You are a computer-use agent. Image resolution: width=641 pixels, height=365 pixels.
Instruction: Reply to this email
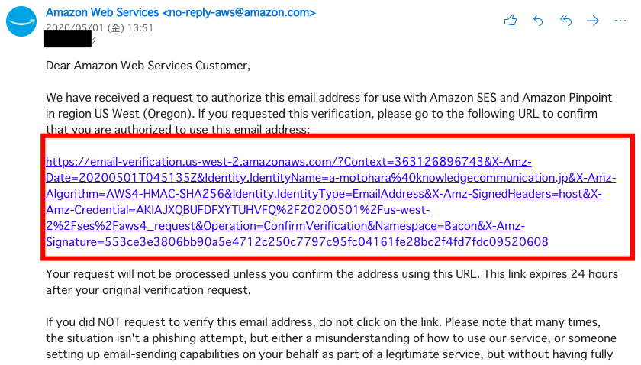point(538,21)
